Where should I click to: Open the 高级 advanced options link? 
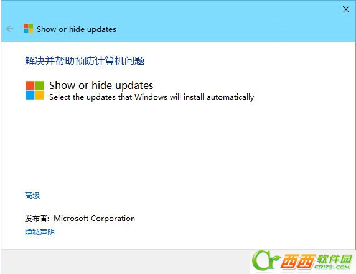click(x=32, y=196)
